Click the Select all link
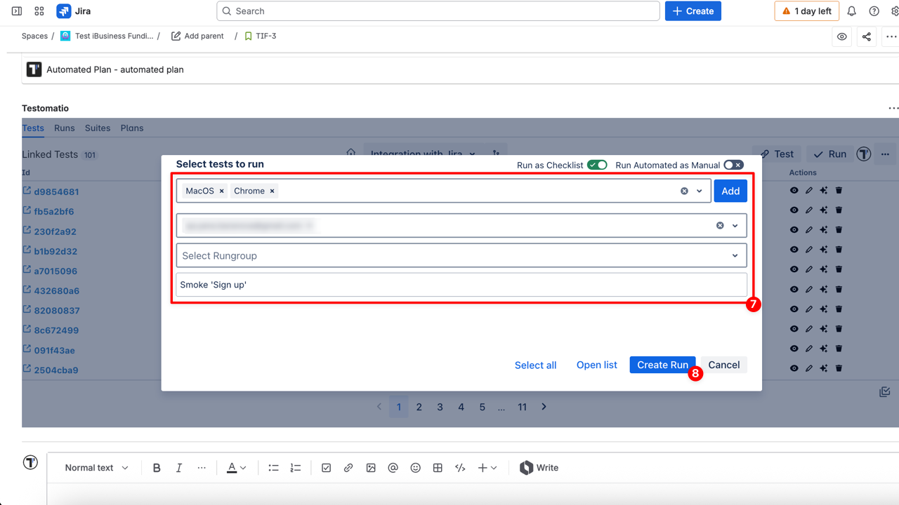 [535, 365]
